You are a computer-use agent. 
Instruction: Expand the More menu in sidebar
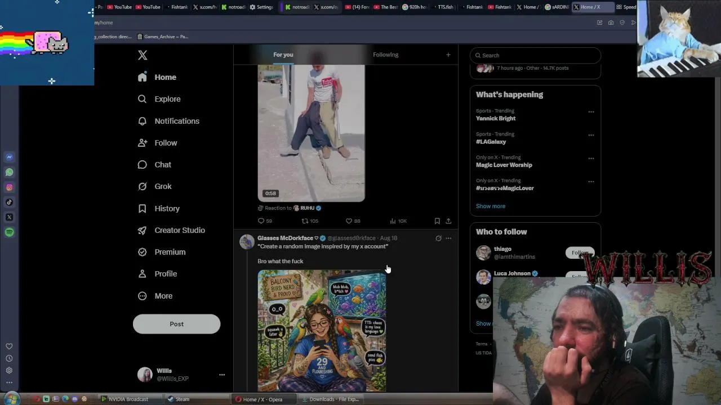click(x=155, y=296)
